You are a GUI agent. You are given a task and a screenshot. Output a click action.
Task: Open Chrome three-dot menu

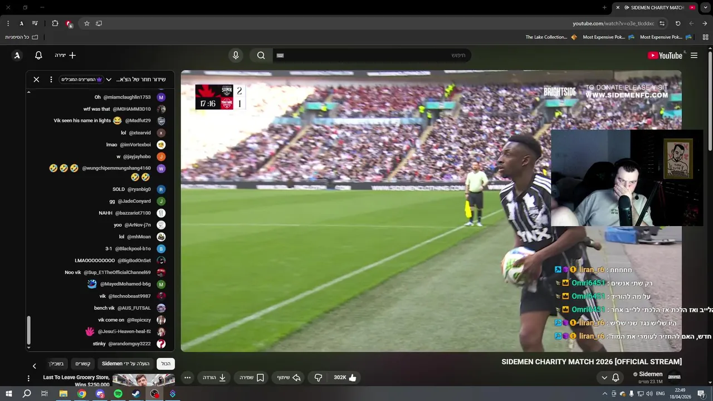click(x=8, y=23)
